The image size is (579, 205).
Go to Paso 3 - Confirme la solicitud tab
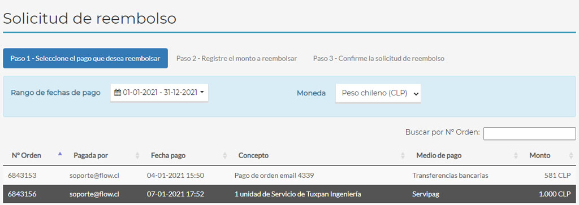click(379, 58)
